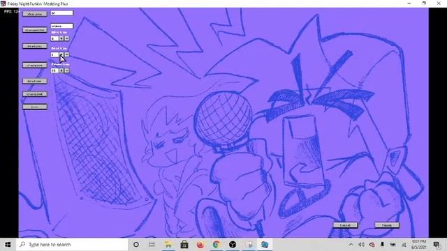Click the crazy.png file button
Image resolution: width=447 pixels, height=251 pixels.
coord(35,65)
